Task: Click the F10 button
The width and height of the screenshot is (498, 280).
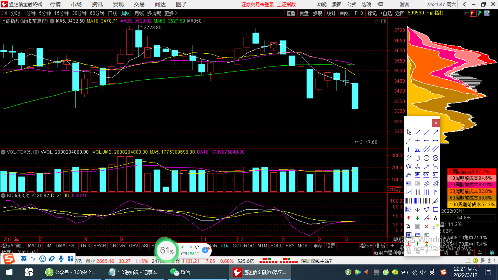Action: [x=359, y=13]
